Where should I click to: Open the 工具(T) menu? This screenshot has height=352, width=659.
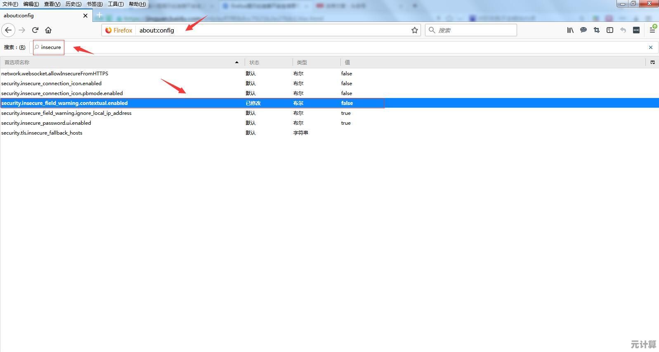click(x=116, y=4)
